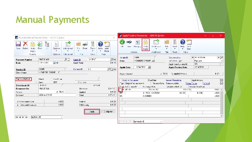Viewport: 252px width, 142px height.
Task: Open Help in Apply Payables Documents
Action: tap(182, 44)
